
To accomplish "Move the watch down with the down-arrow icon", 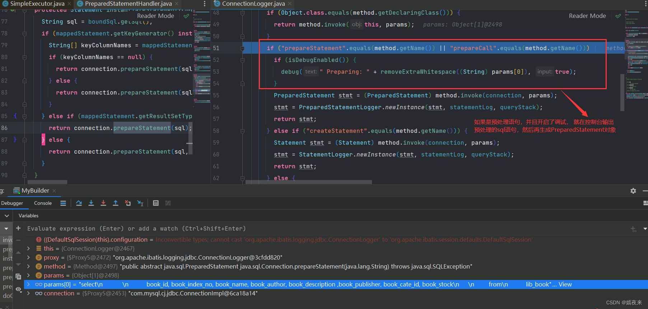I will pos(18,264).
